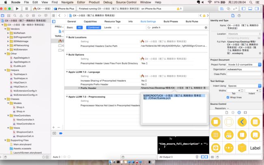
Task: Expand the MJRefresh folder
Action: click(x=8, y=33)
